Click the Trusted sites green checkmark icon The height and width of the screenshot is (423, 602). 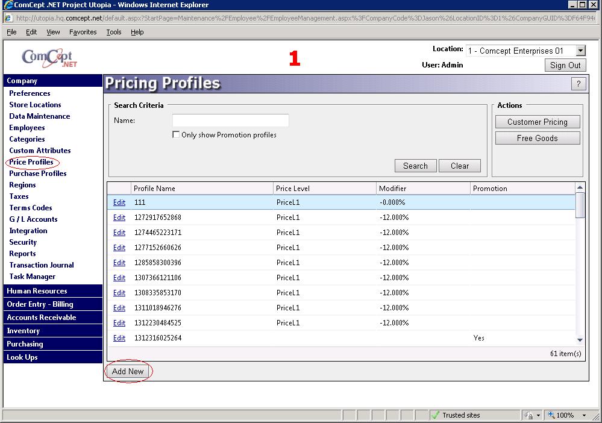pos(435,415)
